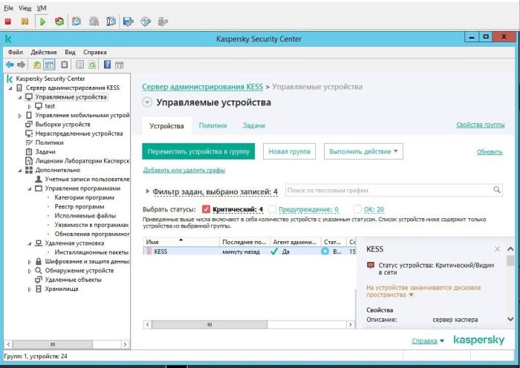The image size is (520, 368).
Task: Click the reset VM icon
Action: [x=59, y=22]
